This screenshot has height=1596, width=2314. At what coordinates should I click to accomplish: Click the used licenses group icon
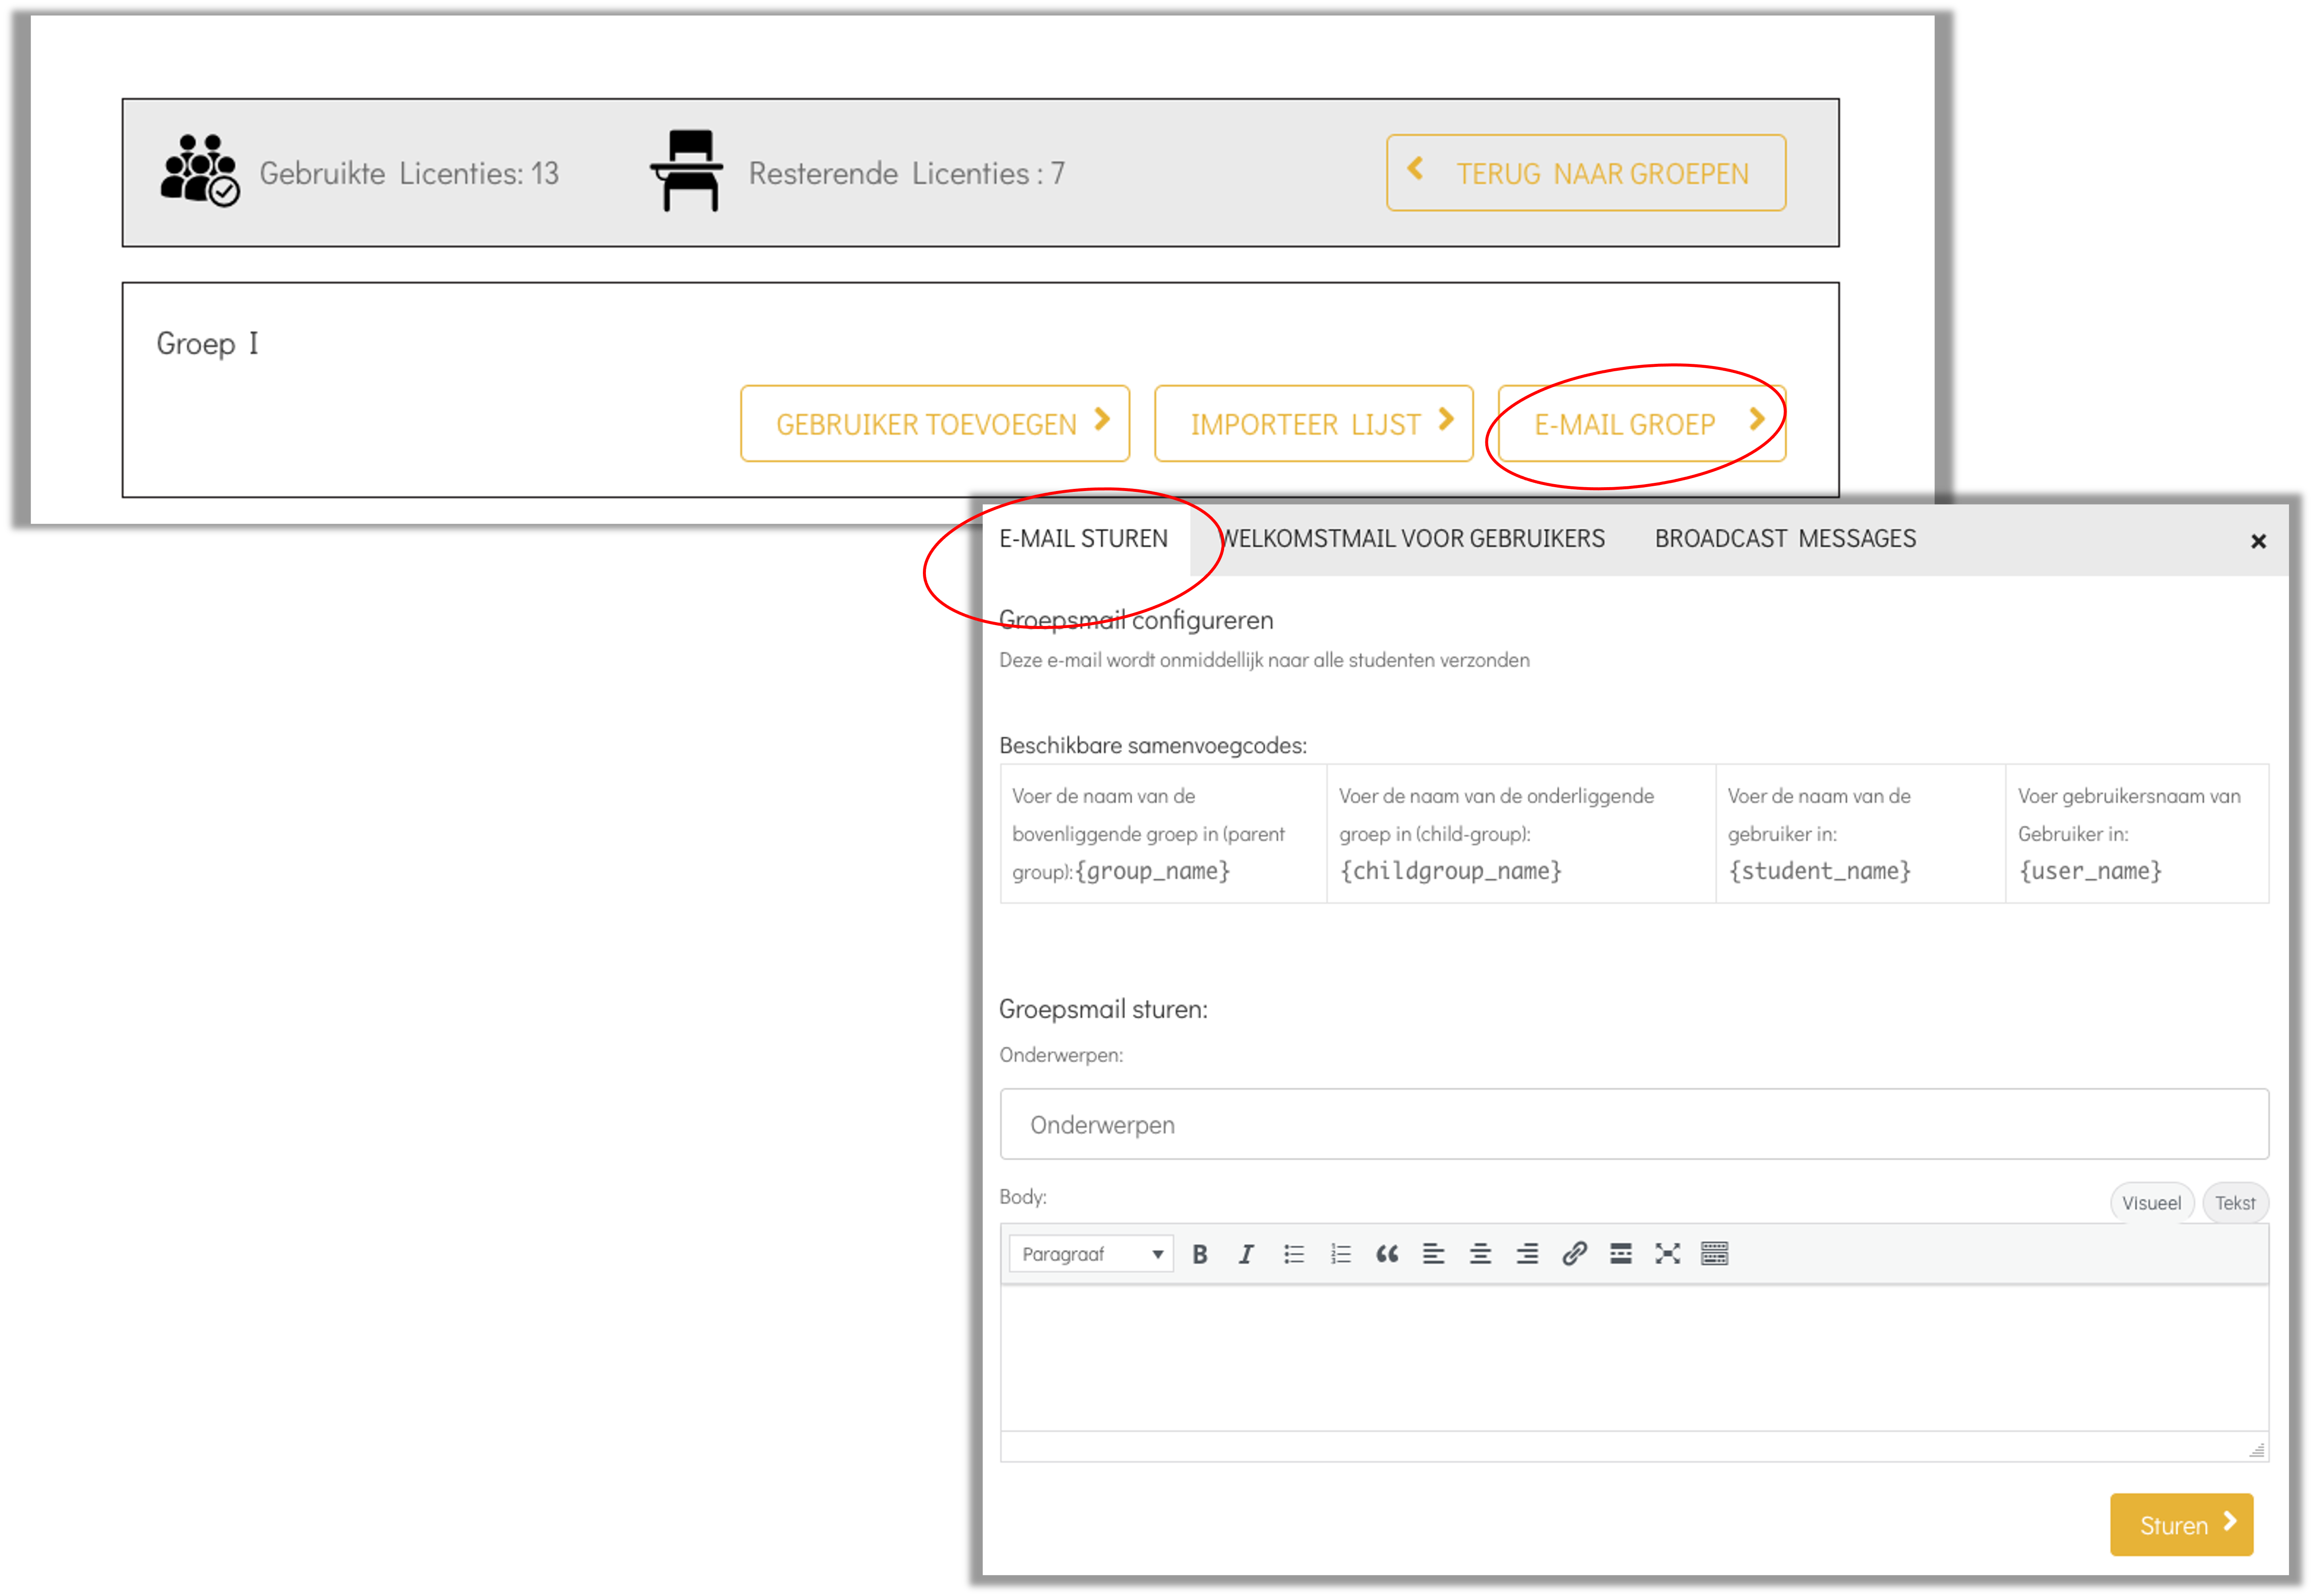(x=199, y=171)
